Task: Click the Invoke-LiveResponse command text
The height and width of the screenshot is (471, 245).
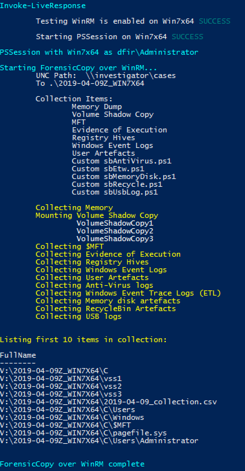Action: pos(43,6)
